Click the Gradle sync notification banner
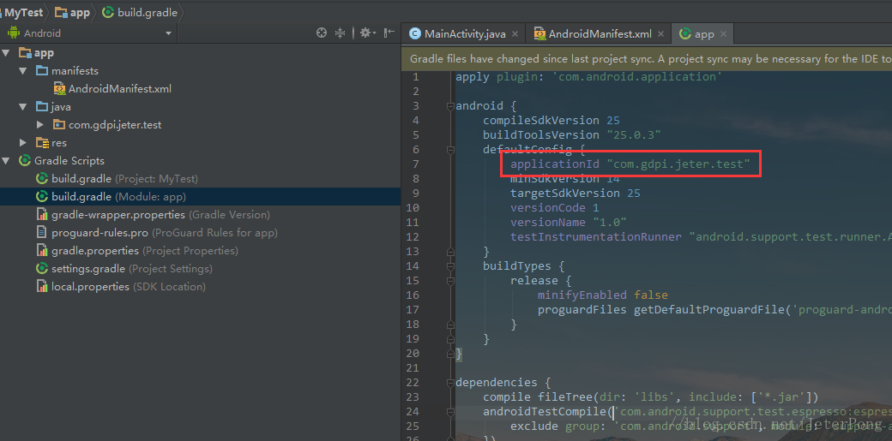892x441 pixels. coord(647,58)
